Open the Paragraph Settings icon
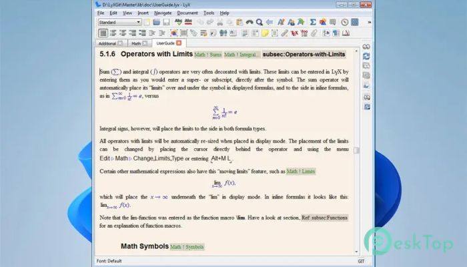This screenshot has height=267, width=467. pos(336,33)
